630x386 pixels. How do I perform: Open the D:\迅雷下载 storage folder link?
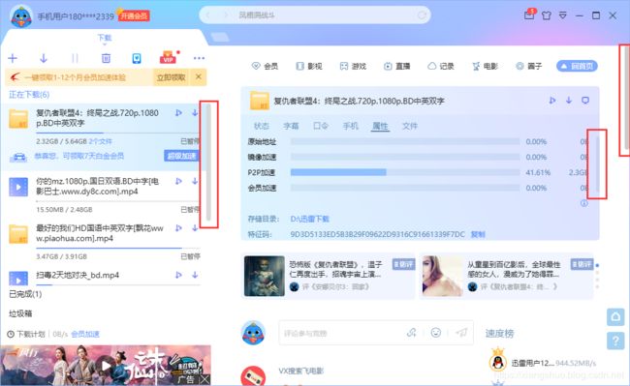[x=310, y=219]
